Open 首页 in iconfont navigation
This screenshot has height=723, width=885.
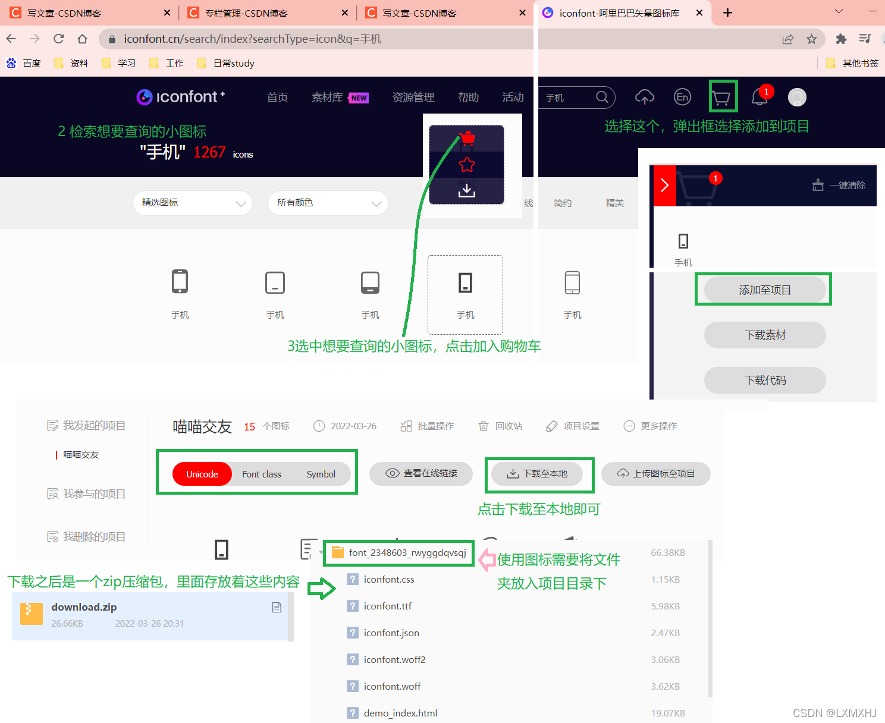click(278, 98)
